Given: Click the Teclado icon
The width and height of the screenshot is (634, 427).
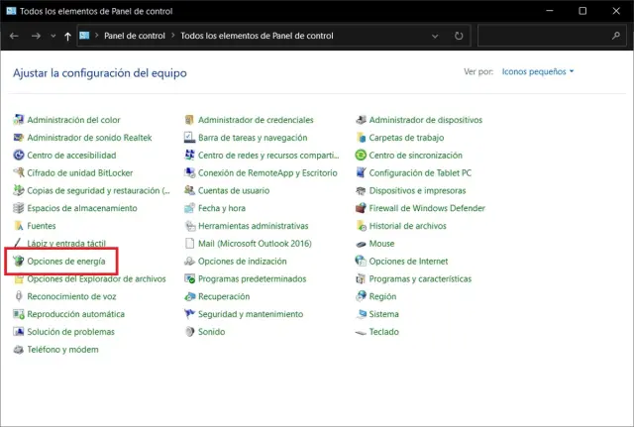Looking at the screenshot, I should (361, 332).
